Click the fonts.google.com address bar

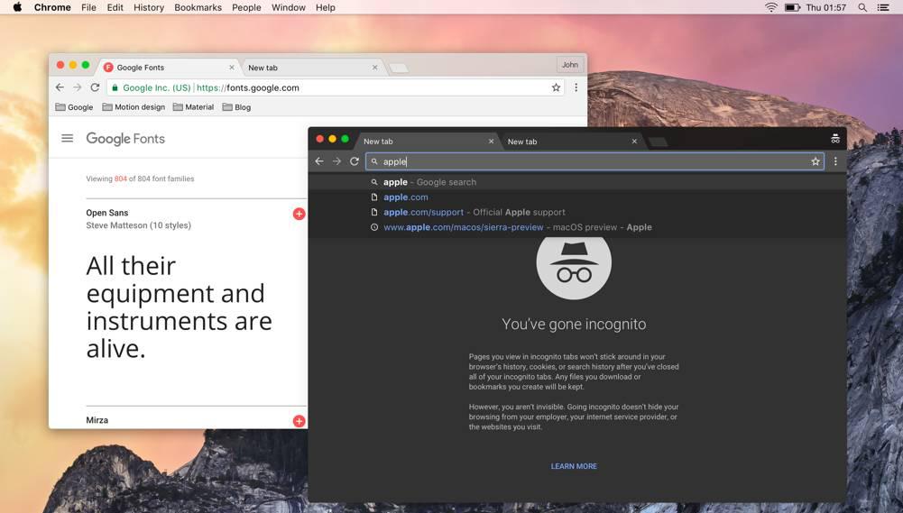click(x=335, y=87)
